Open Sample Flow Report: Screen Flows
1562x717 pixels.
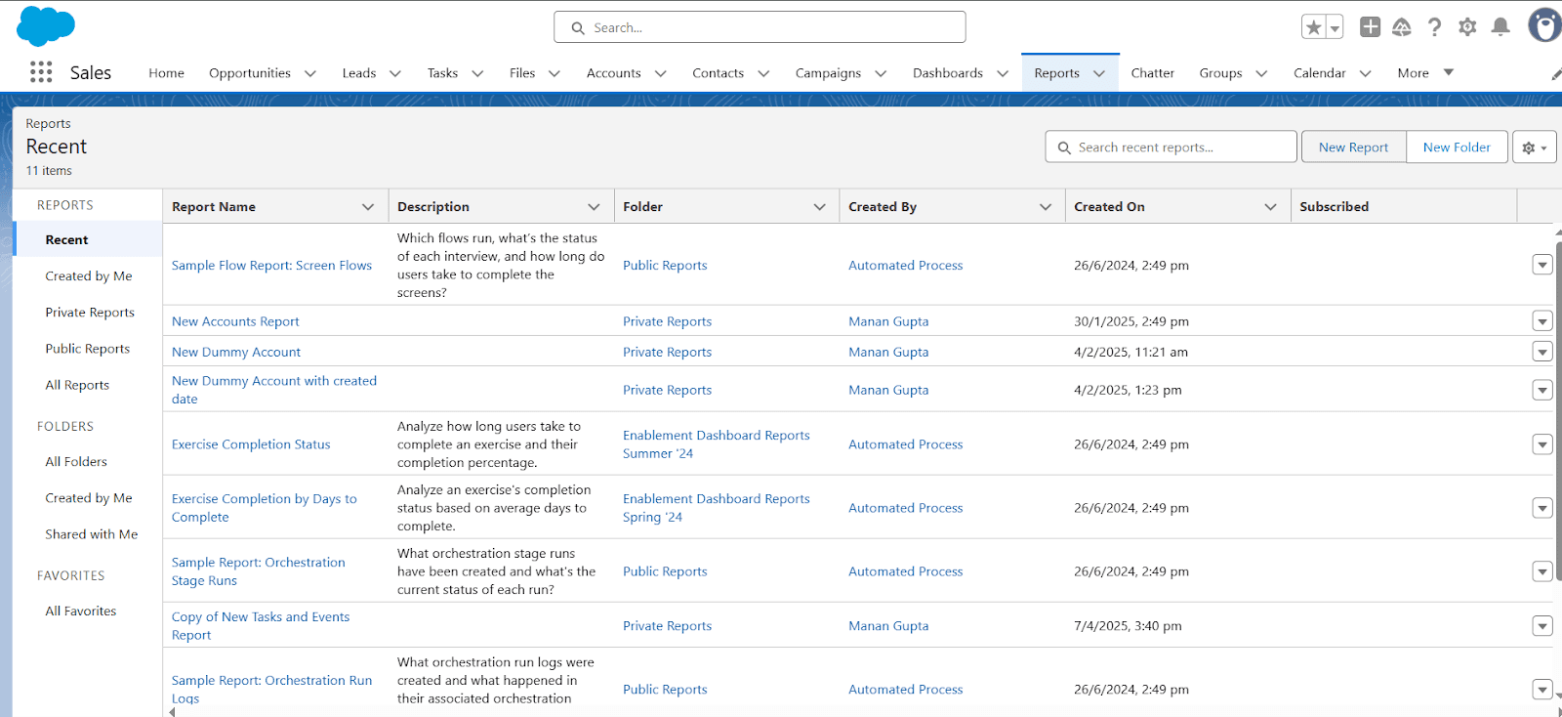point(271,266)
